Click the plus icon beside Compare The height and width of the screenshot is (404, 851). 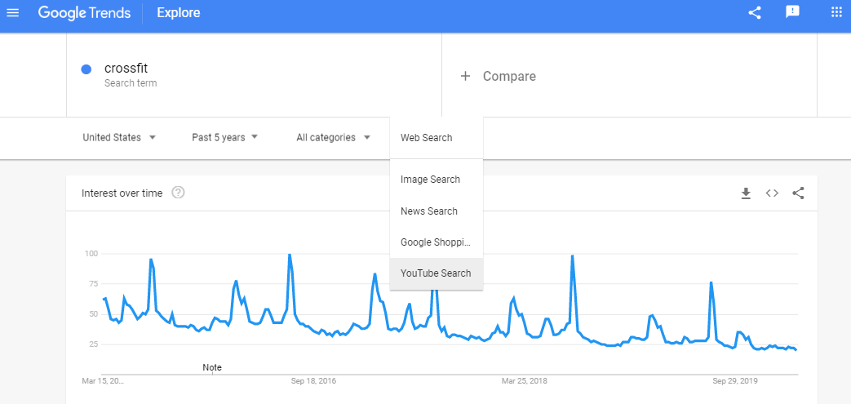[x=465, y=76]
